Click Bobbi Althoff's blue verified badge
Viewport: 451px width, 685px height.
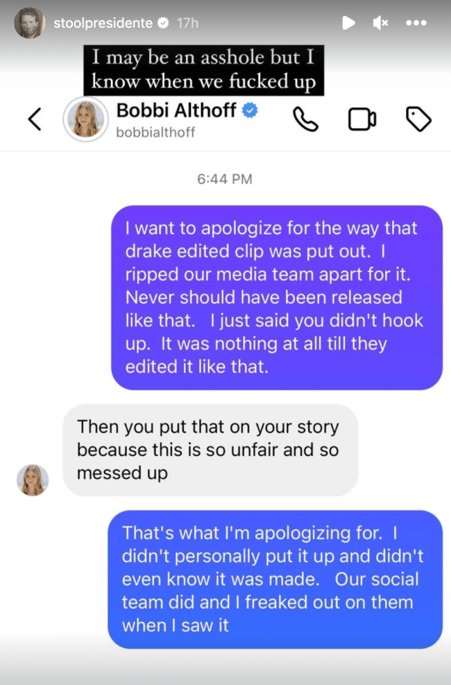pyautogui.click(x=250, y=110)
